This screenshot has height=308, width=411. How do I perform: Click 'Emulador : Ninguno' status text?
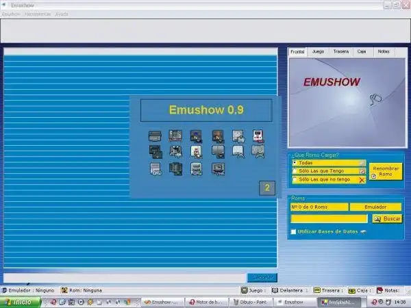[x=32, y=290]
